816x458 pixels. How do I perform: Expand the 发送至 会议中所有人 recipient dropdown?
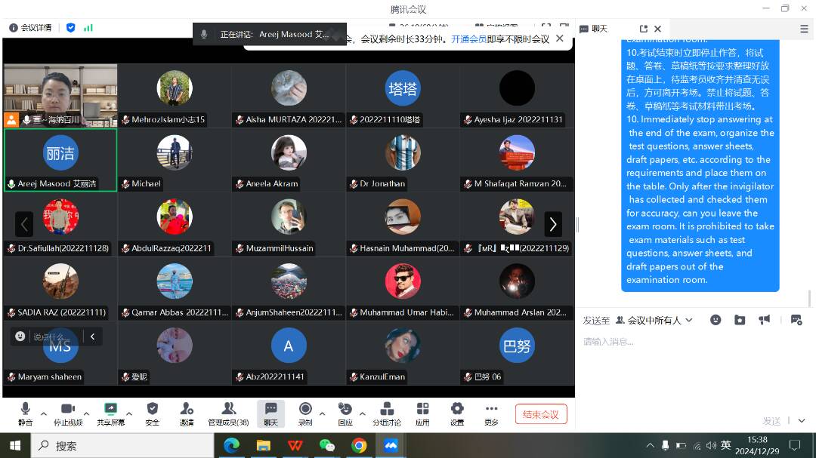[x=654, y=321]
